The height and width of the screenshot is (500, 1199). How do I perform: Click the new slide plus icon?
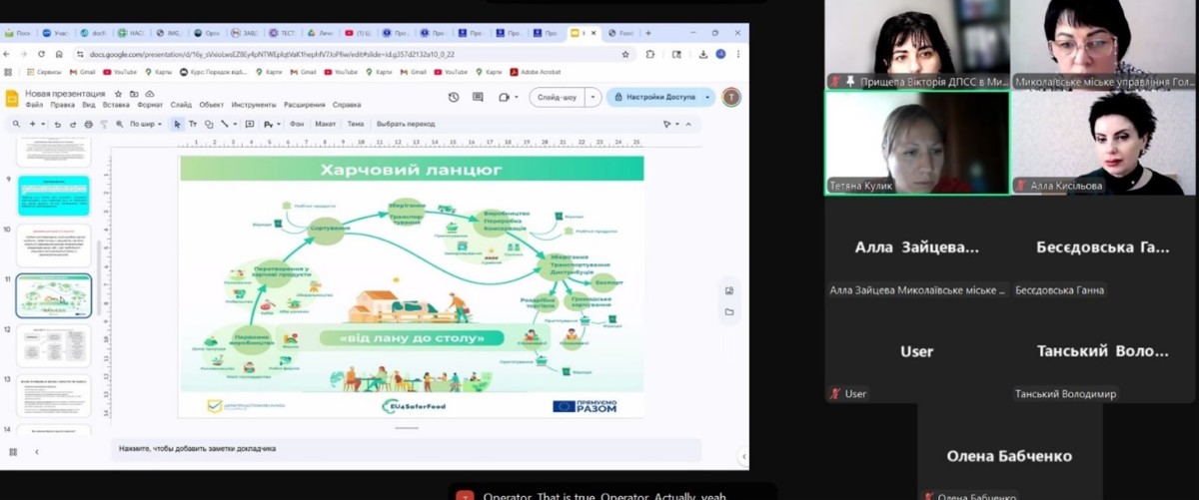point(32,124)
